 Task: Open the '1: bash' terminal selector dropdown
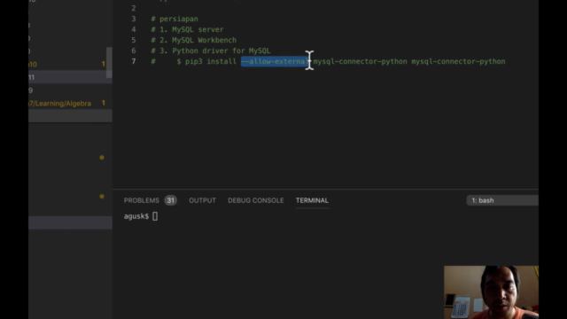click(x=502, y=200)
